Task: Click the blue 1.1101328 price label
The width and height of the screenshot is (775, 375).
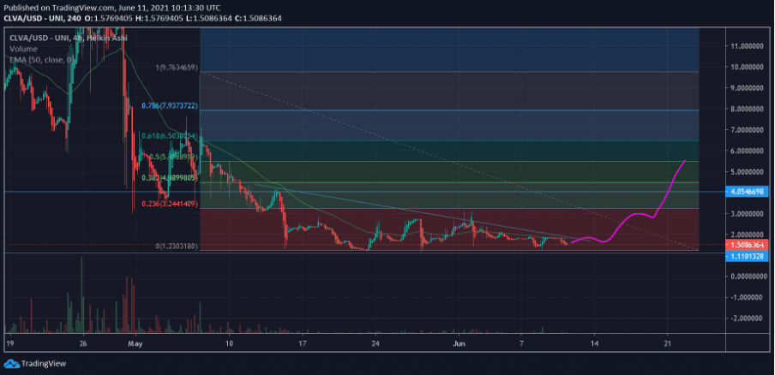Action: click(x=748, y=254)
